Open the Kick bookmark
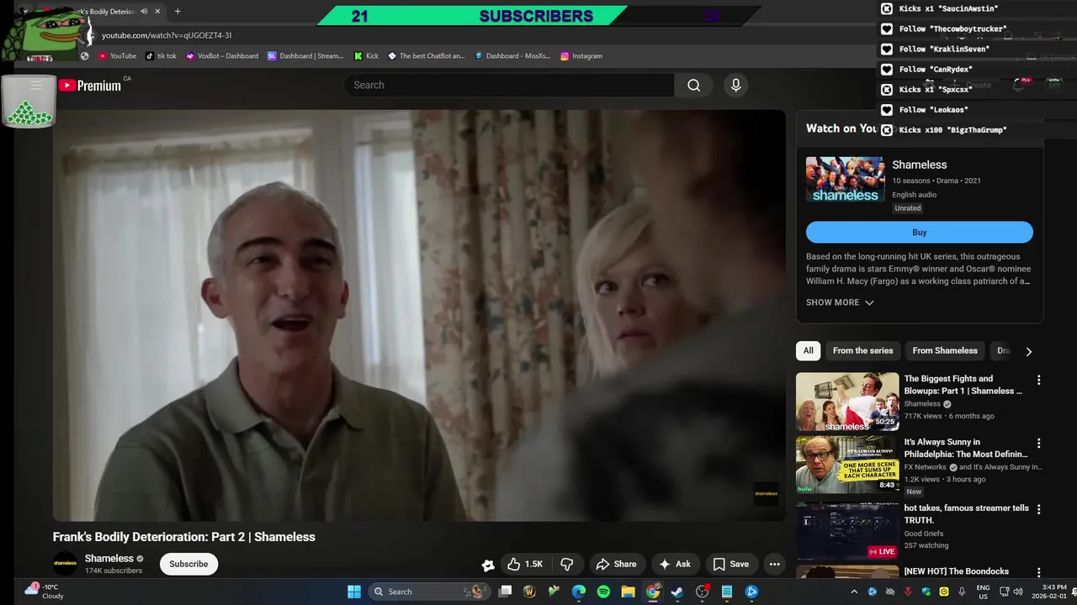This screenshot has height=605, width=1077. [x=366, y=56]
